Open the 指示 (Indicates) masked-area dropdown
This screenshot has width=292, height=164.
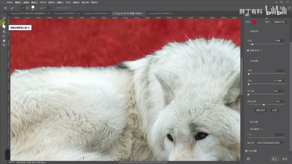(280, 22)
